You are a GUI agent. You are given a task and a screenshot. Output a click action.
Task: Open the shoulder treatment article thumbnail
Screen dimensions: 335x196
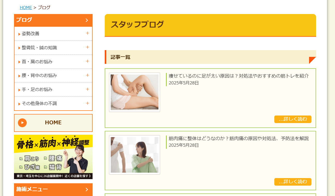(135, 155)
